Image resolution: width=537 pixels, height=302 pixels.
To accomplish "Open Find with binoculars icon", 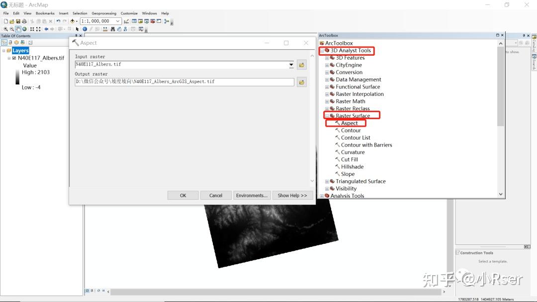I will 113,29.
